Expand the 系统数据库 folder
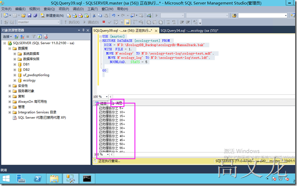Screen dimensions: 297x186 click(15, 54)
